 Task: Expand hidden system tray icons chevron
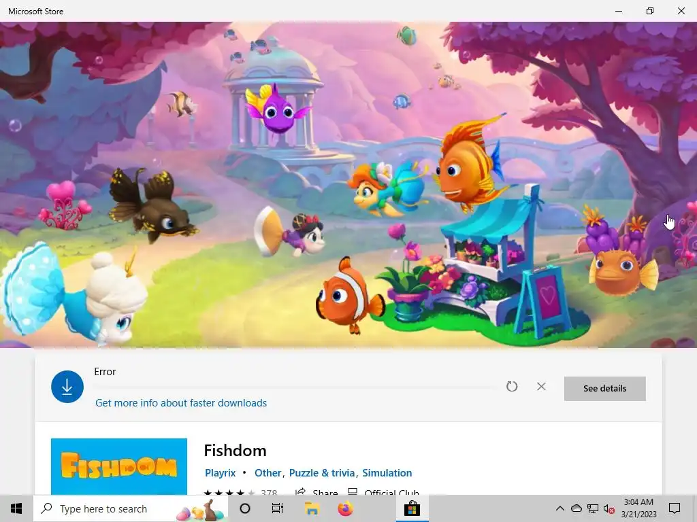pos(560,508)
